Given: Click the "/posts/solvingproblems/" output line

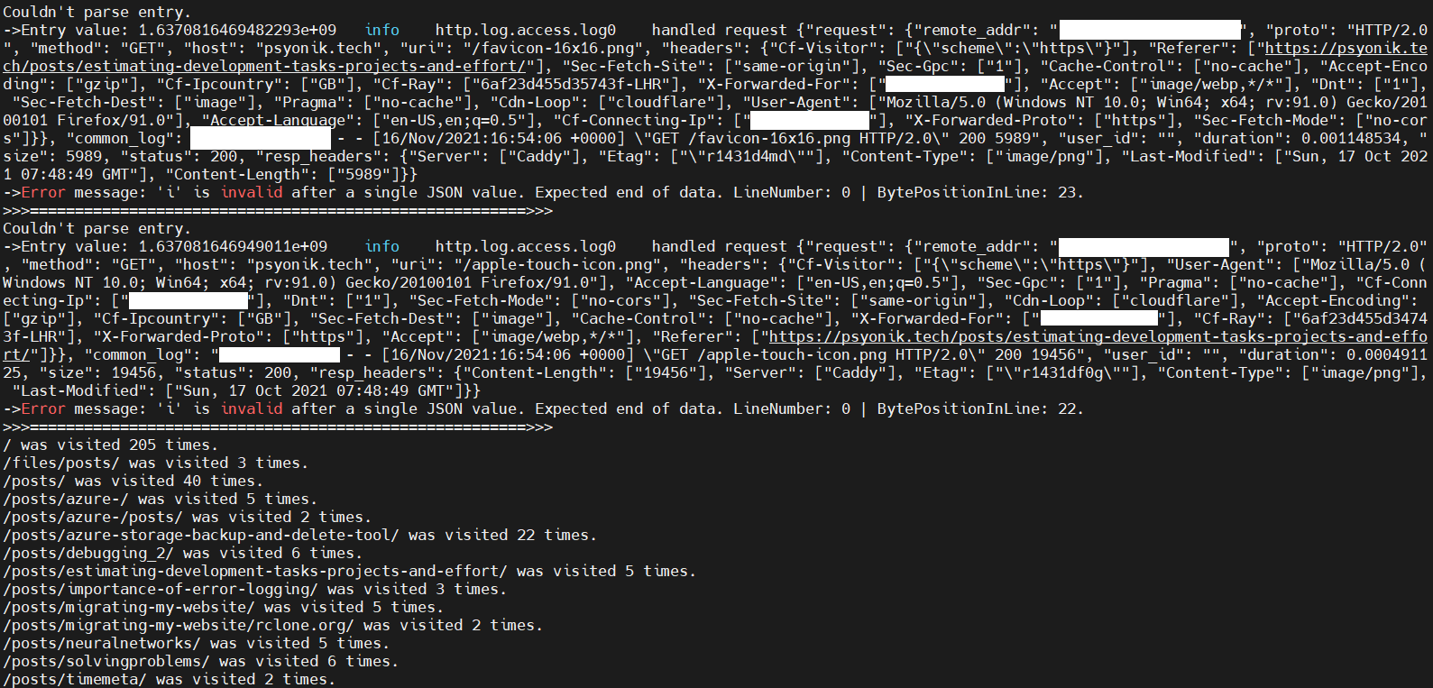Looking at the screenshot, I should pos(200,662).
